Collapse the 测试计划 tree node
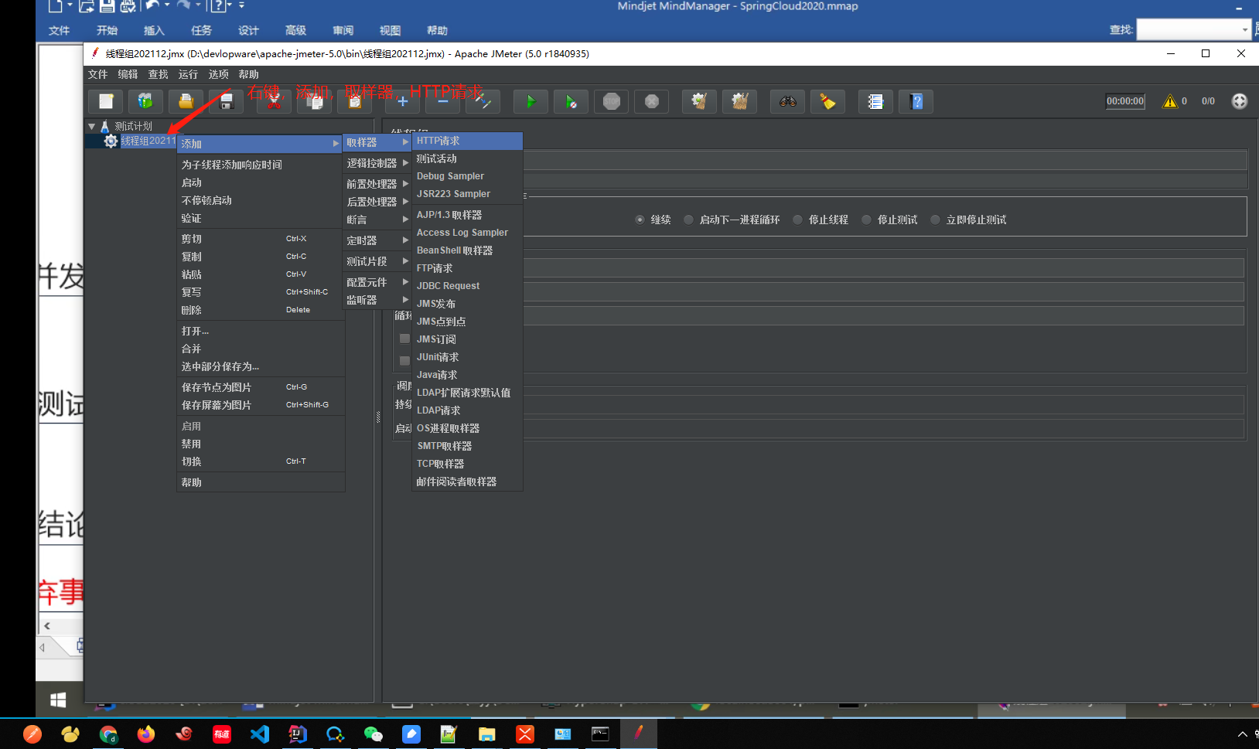Image resolution: width=1259 pixels, height=749 pixels. click(x=92, y=126)
